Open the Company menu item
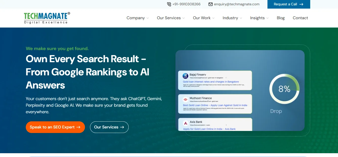 (x=136, y=18)
